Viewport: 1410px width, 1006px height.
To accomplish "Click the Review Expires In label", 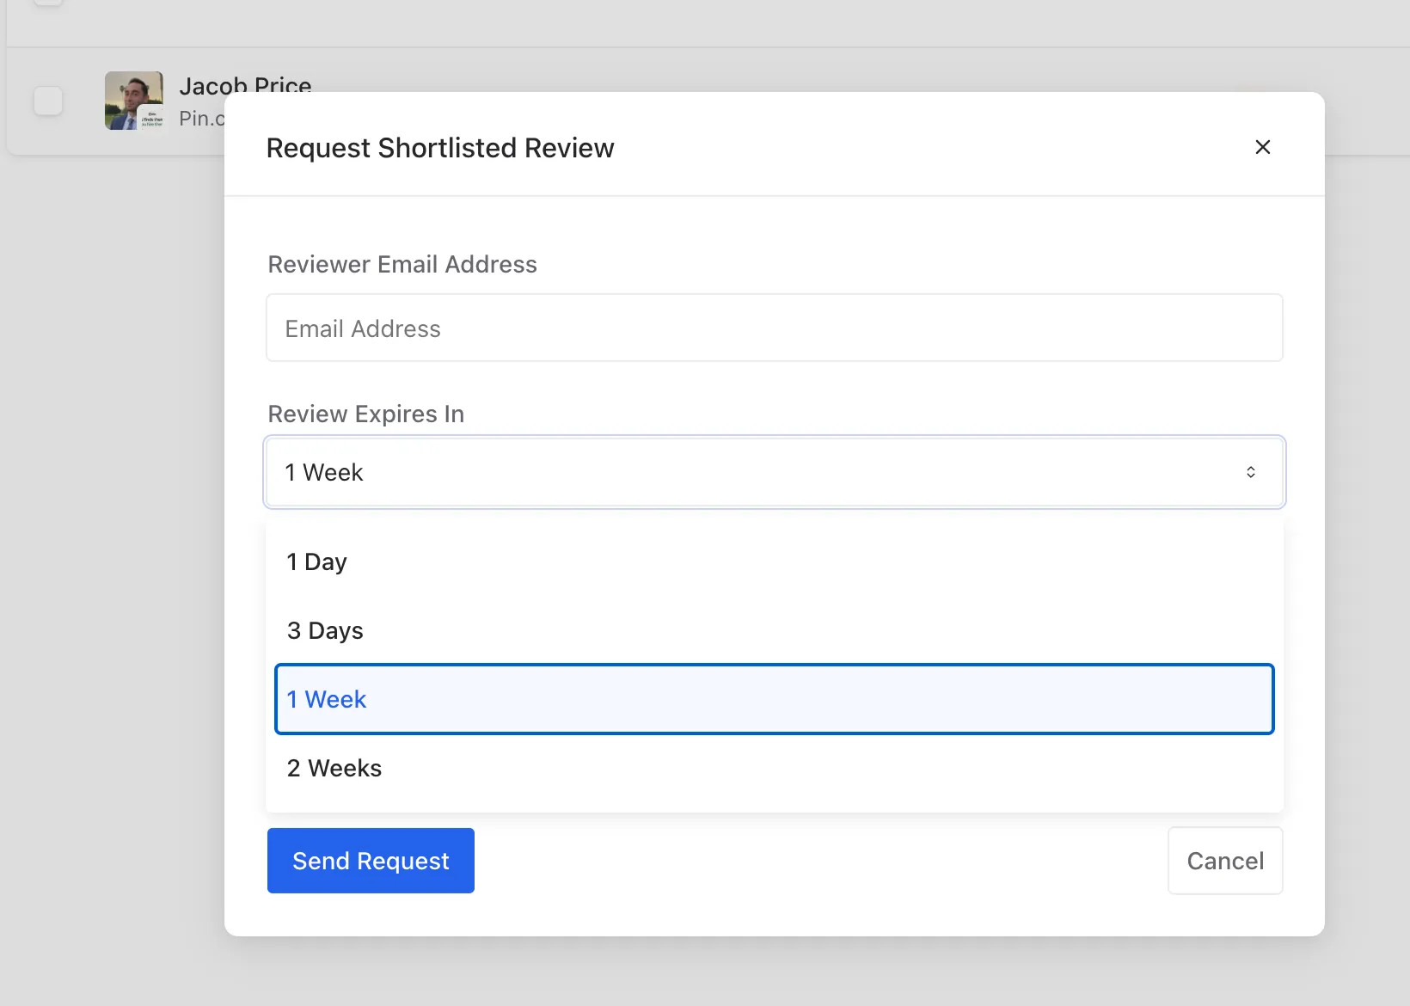I will coord(366,414).
